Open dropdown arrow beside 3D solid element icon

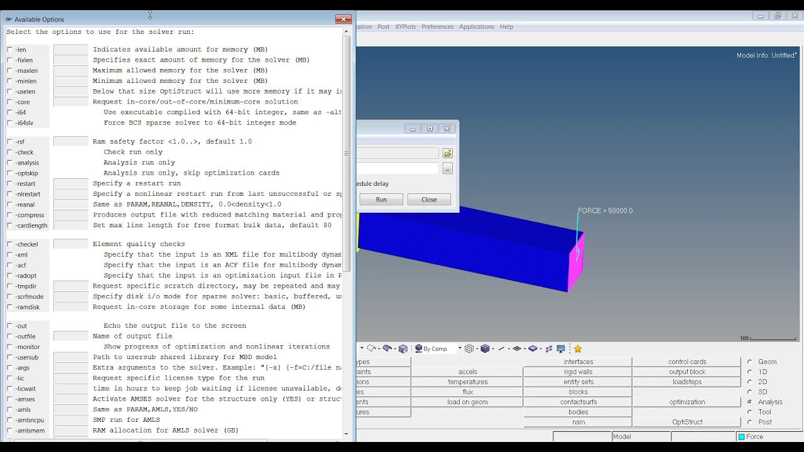click(541, 349)
